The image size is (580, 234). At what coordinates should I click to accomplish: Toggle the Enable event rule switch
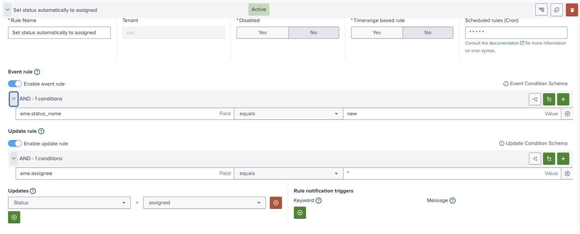pos(15,84)
